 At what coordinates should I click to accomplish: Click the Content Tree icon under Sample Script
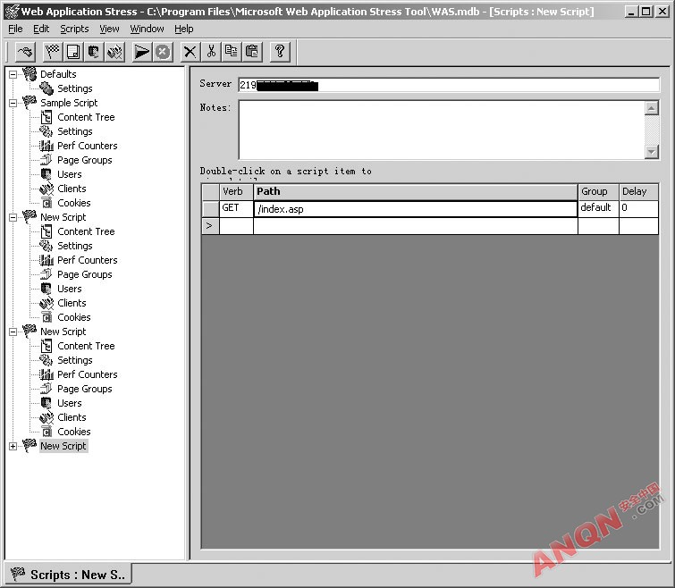pyautogui.click(x=46, y=117)
